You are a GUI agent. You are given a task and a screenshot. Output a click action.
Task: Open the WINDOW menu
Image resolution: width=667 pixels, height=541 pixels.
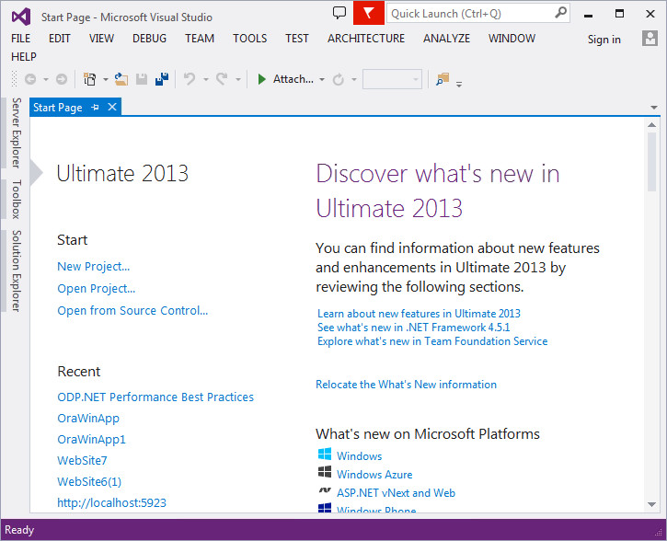pos(512,39)
